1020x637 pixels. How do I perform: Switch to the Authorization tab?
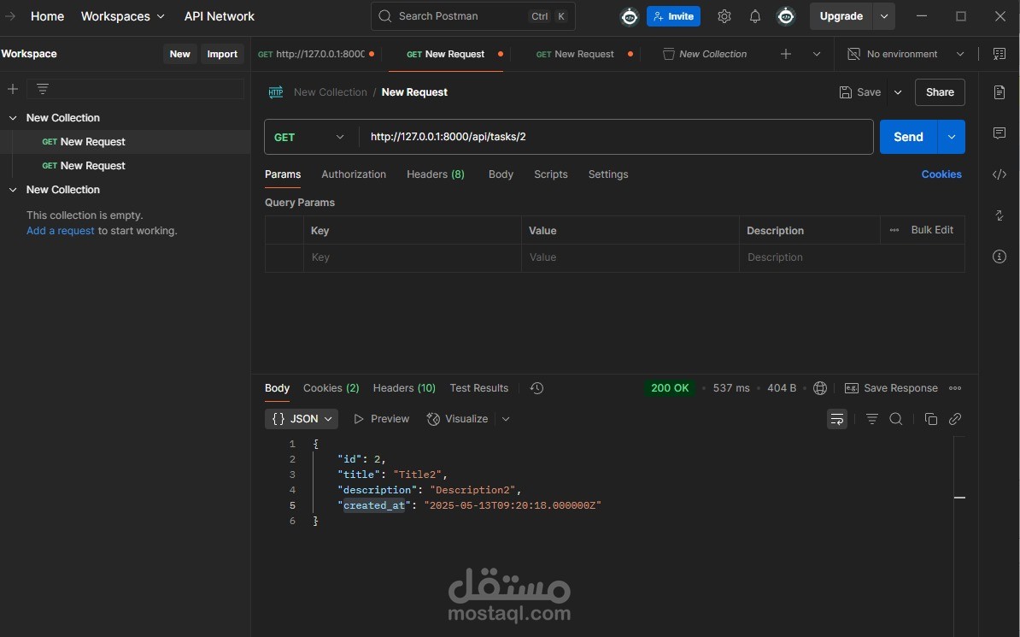click(x=353, y=174)
